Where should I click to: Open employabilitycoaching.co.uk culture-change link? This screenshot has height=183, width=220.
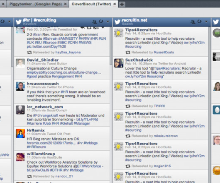pos(64,72)
